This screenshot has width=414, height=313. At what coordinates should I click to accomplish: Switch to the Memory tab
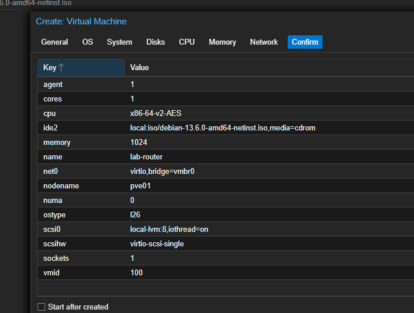pos(222,42)
